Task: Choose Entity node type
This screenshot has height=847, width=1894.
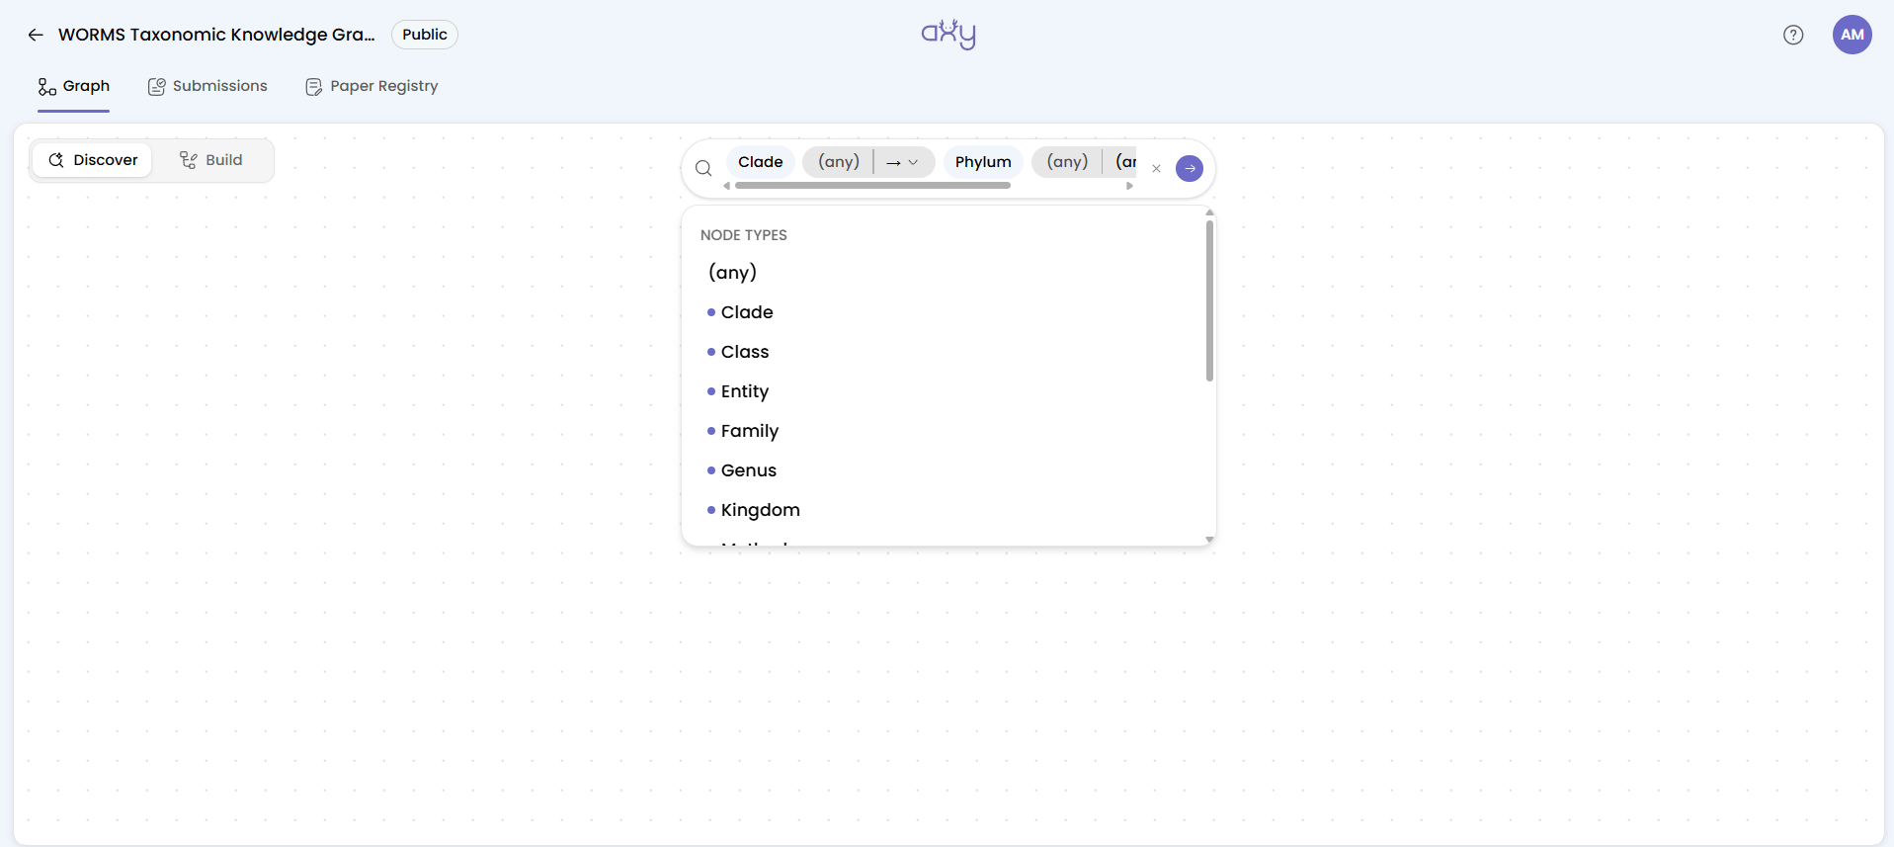Action: (745, 391)
